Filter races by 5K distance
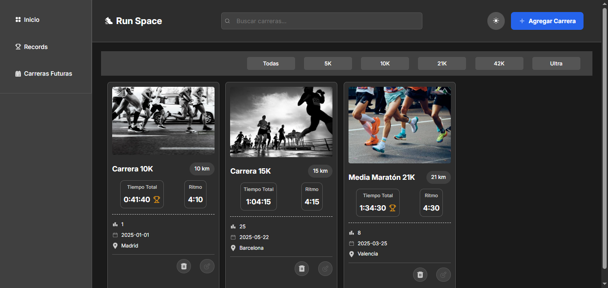Image resolution: width=608 pixels, height=288 pixels. (x=328, y=63)
